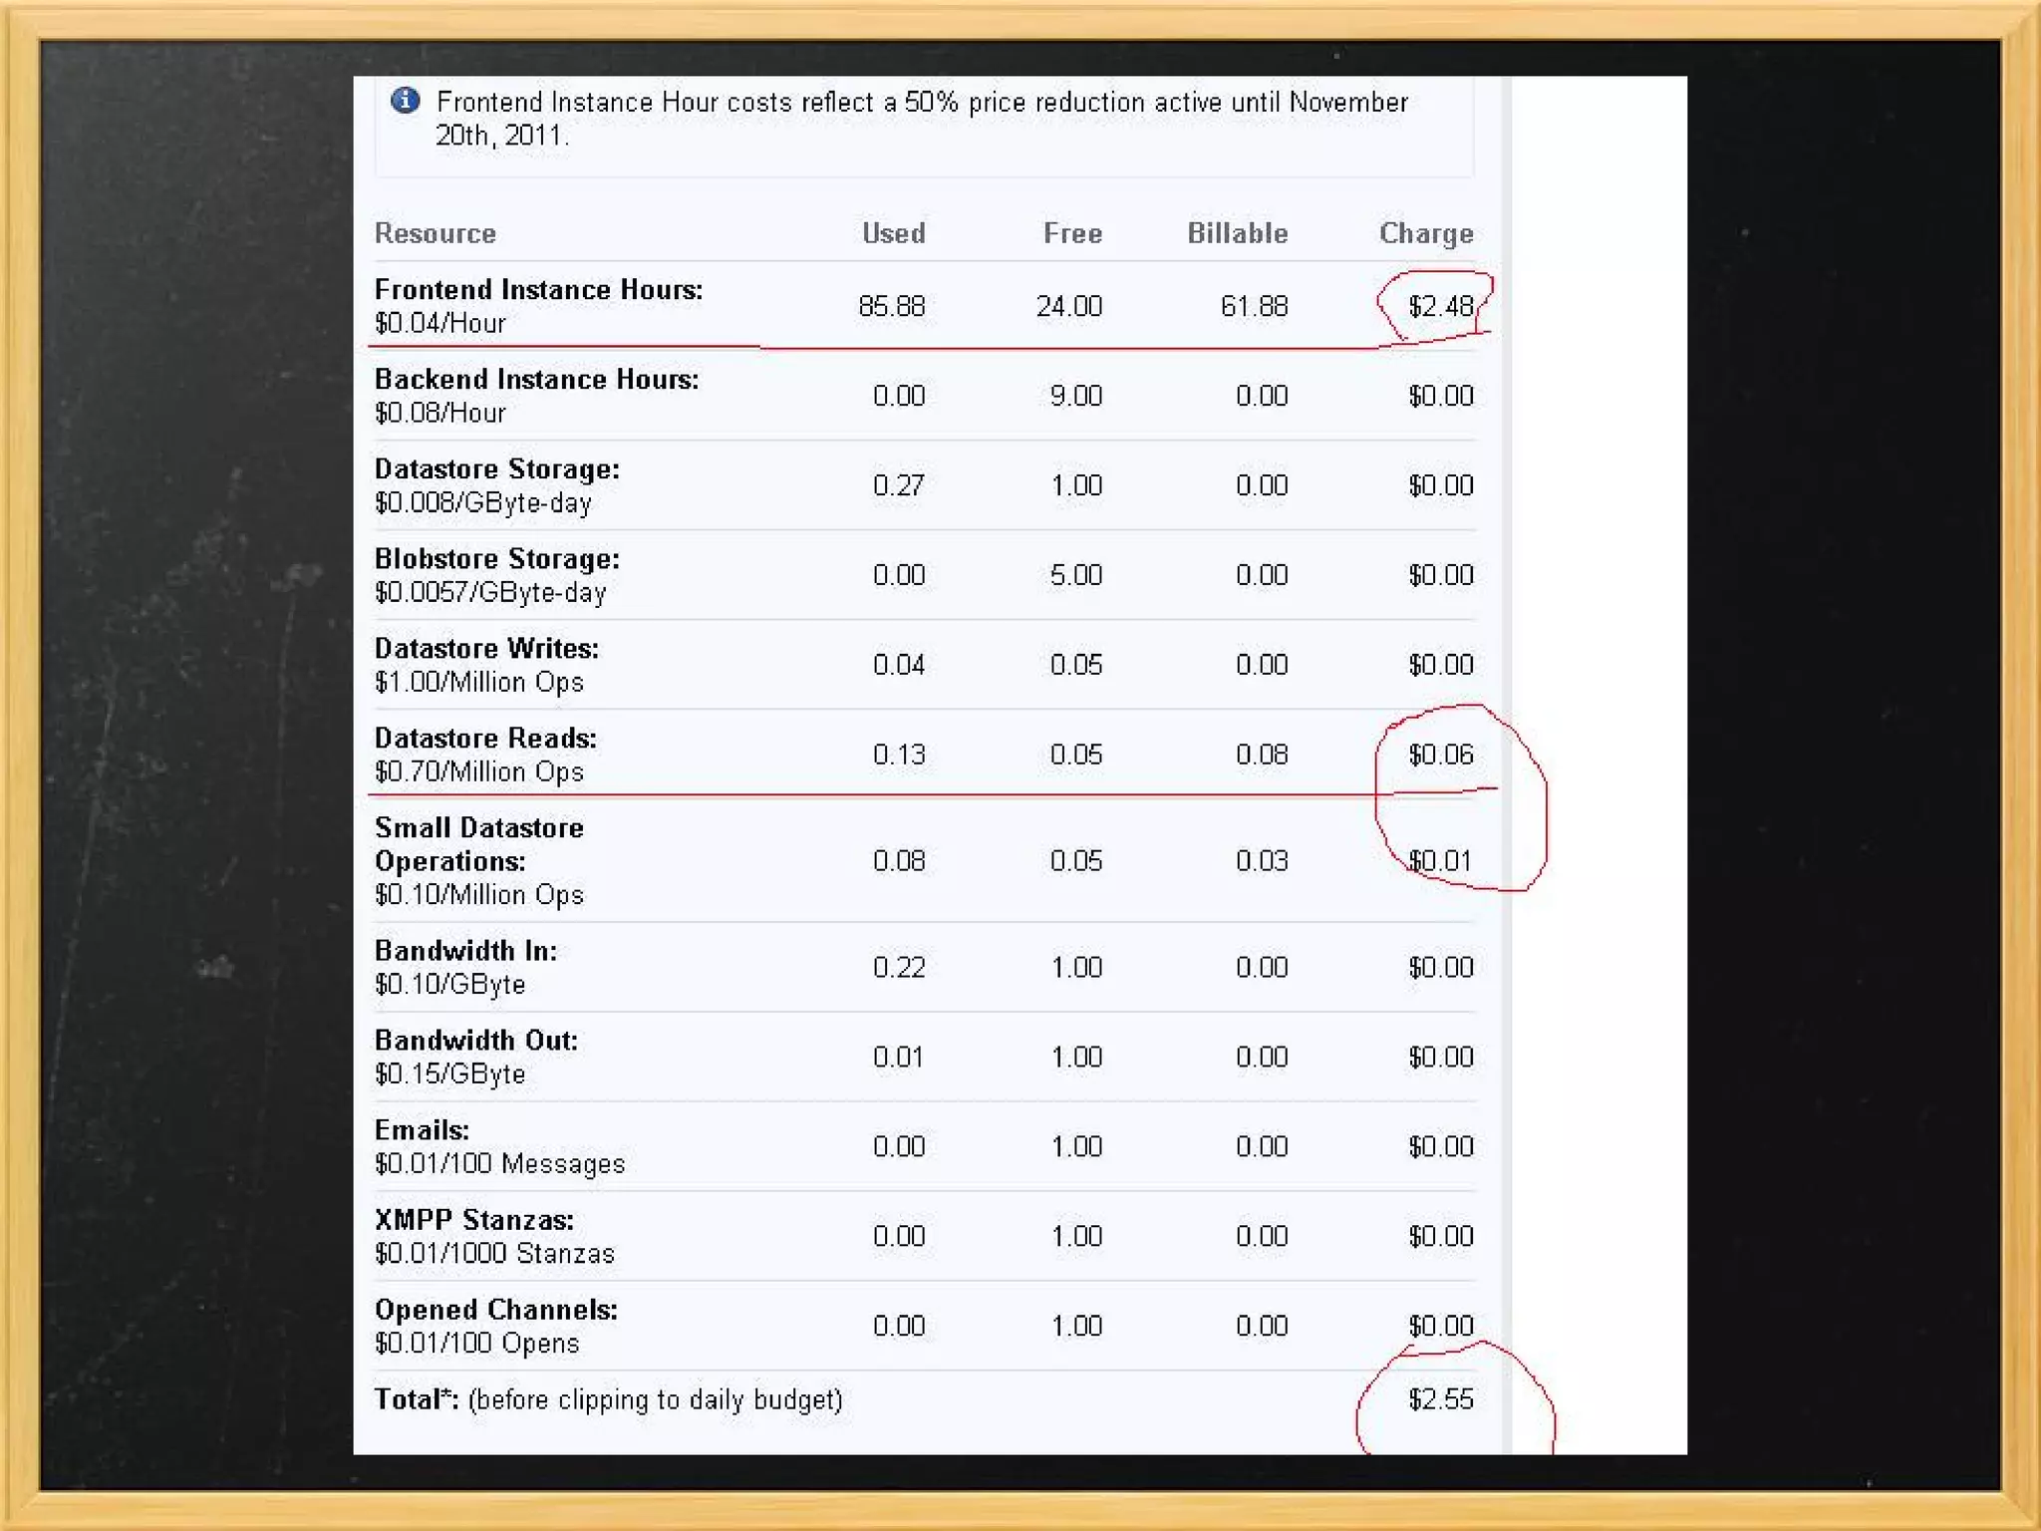Click the Resource column header
Image resolution: width=2041 pixels, height=1531 pixels.
(x=435, y=233)
